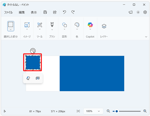This screenshot has height=116, width=150.
Task: Open the 表示 menu
Action: 34,12
